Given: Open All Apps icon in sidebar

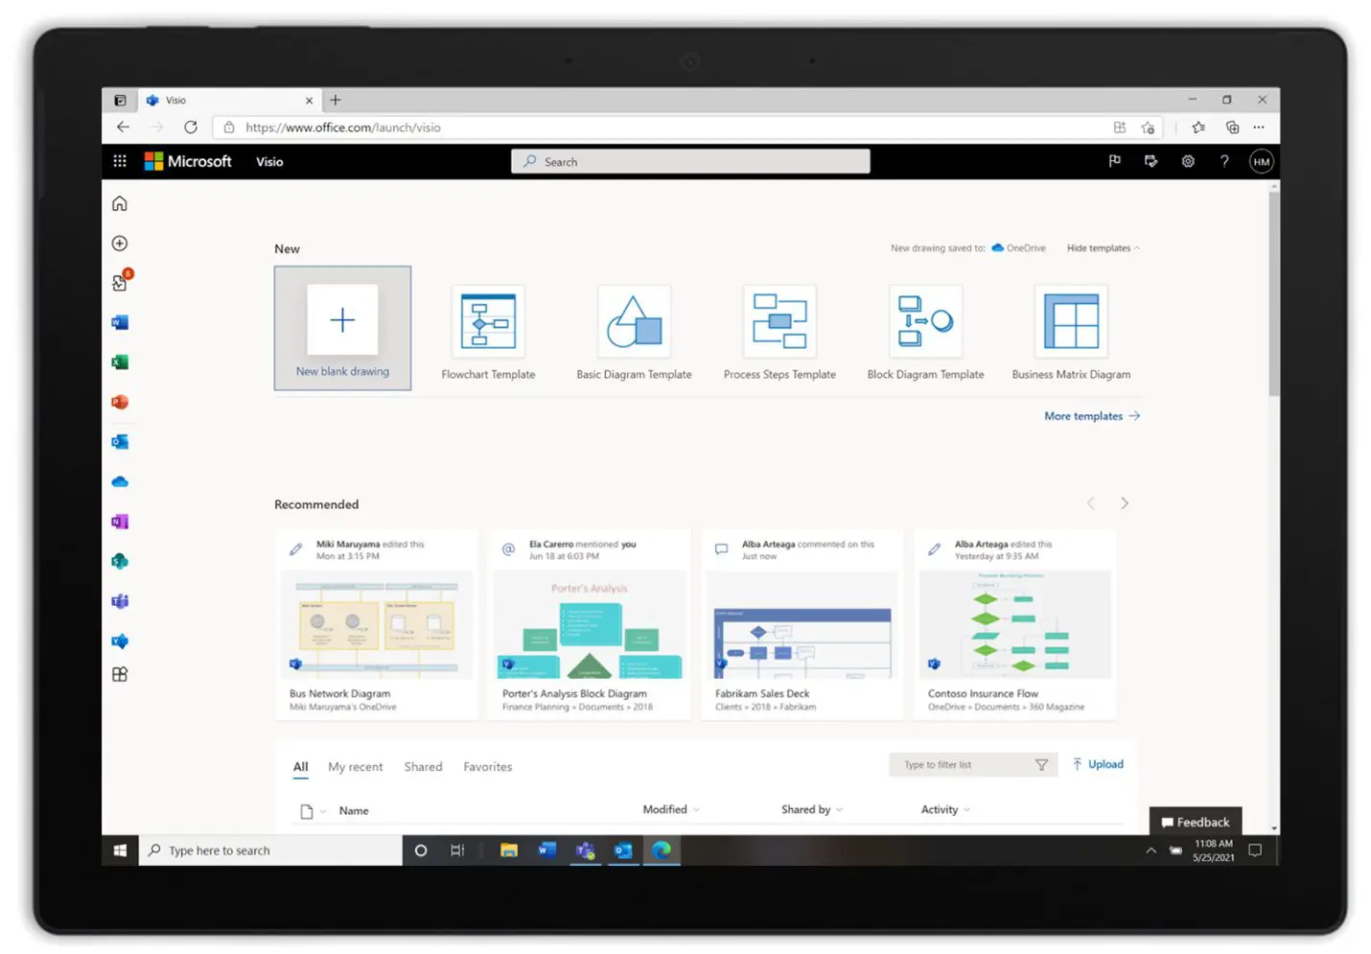Looking at the screenshot, I should pyautogui.click(x=120, y=674).
